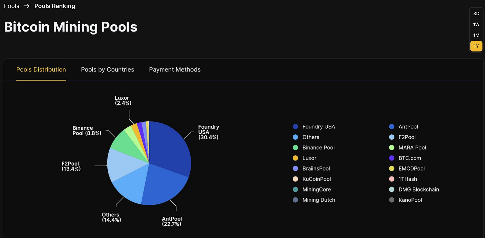Image resolution: width=485 pixels, height=238 pixels.
Task: Toggle AntPool legend color dot
Action: 392,127
